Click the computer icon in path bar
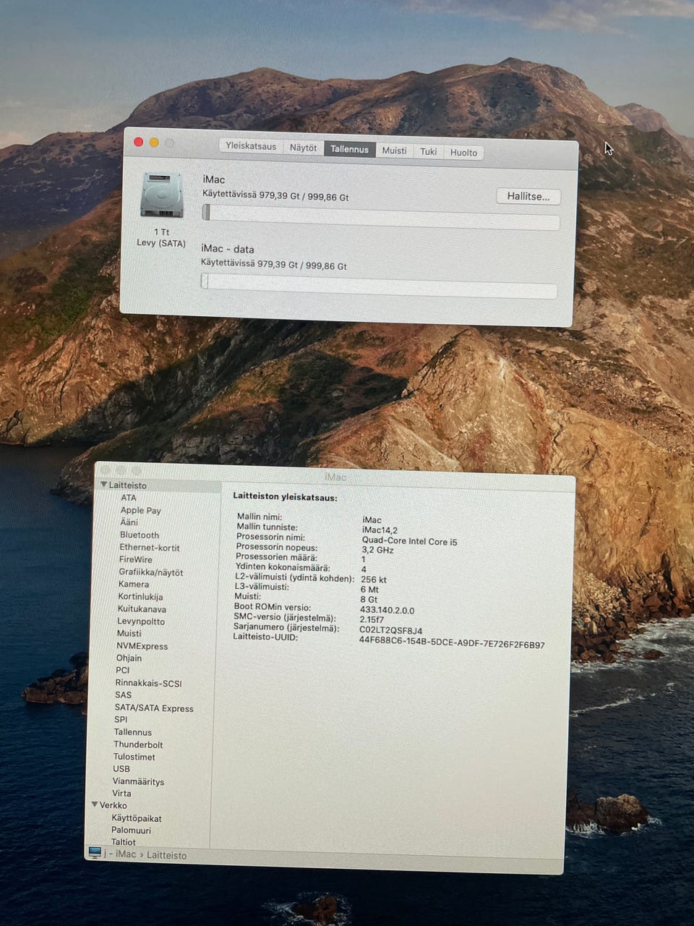The image size is (694, 926). (95, 852)
